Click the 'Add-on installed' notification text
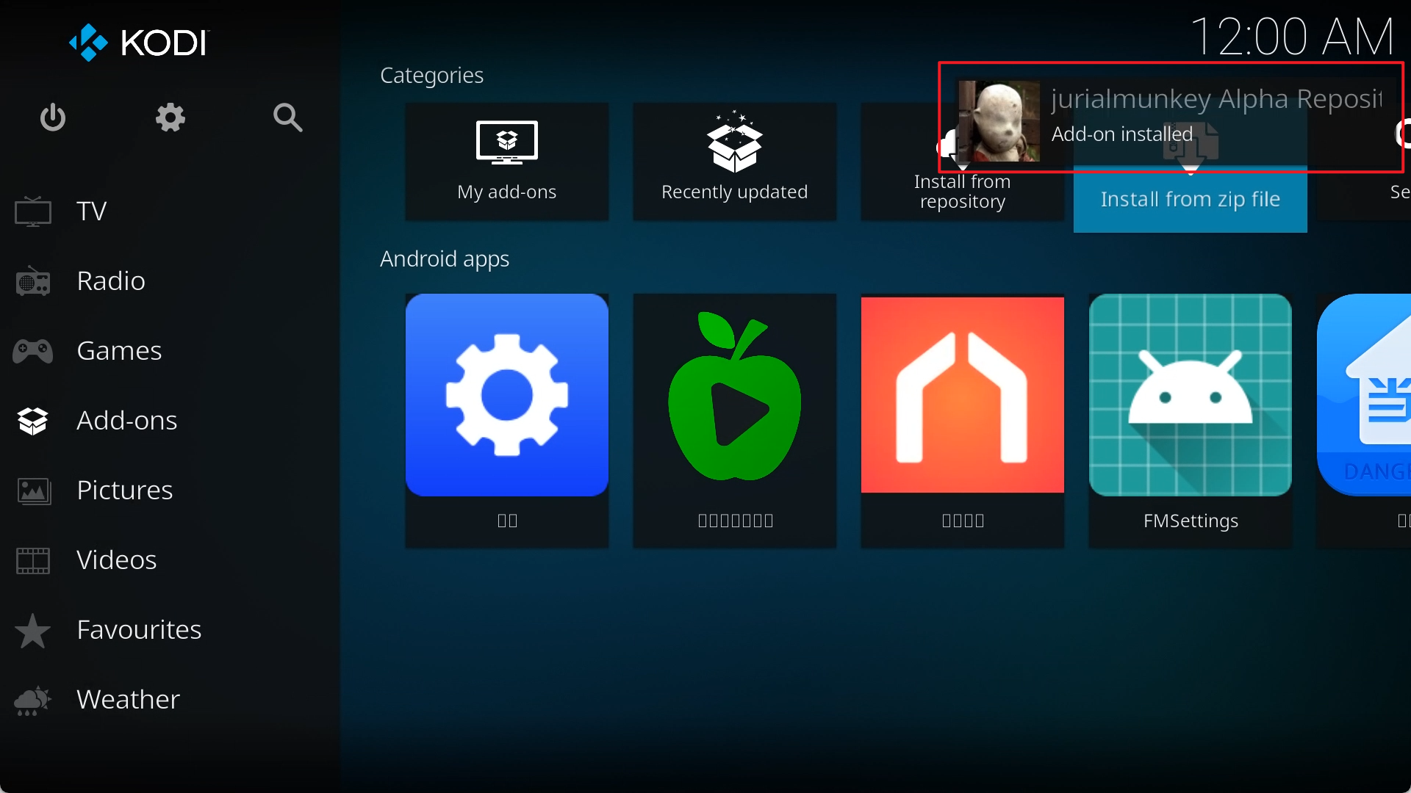 point(1122,134)
